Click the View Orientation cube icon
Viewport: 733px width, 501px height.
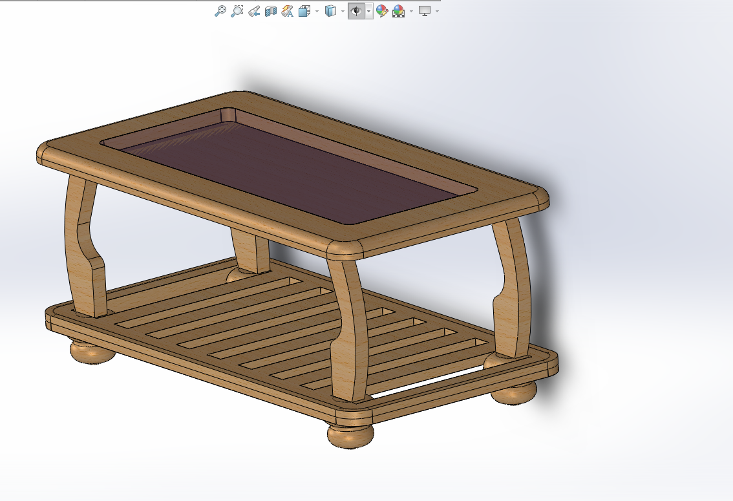tap(304, 11)
